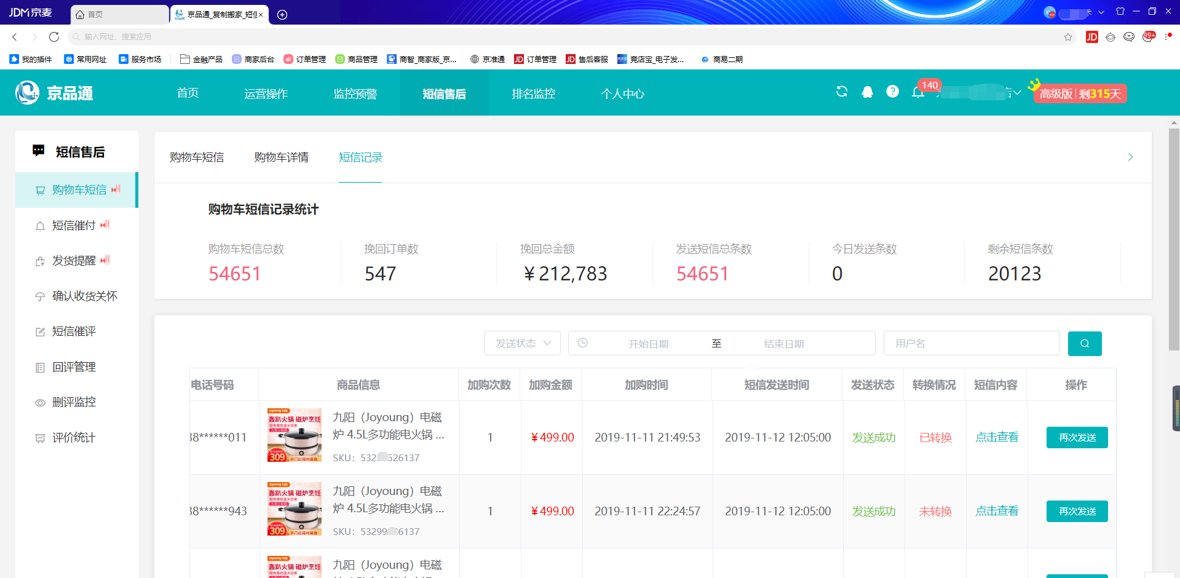Select 短信催付 in the sidebar
Image resolution: width=1180 pixels, height=578 pixels.
74,226
